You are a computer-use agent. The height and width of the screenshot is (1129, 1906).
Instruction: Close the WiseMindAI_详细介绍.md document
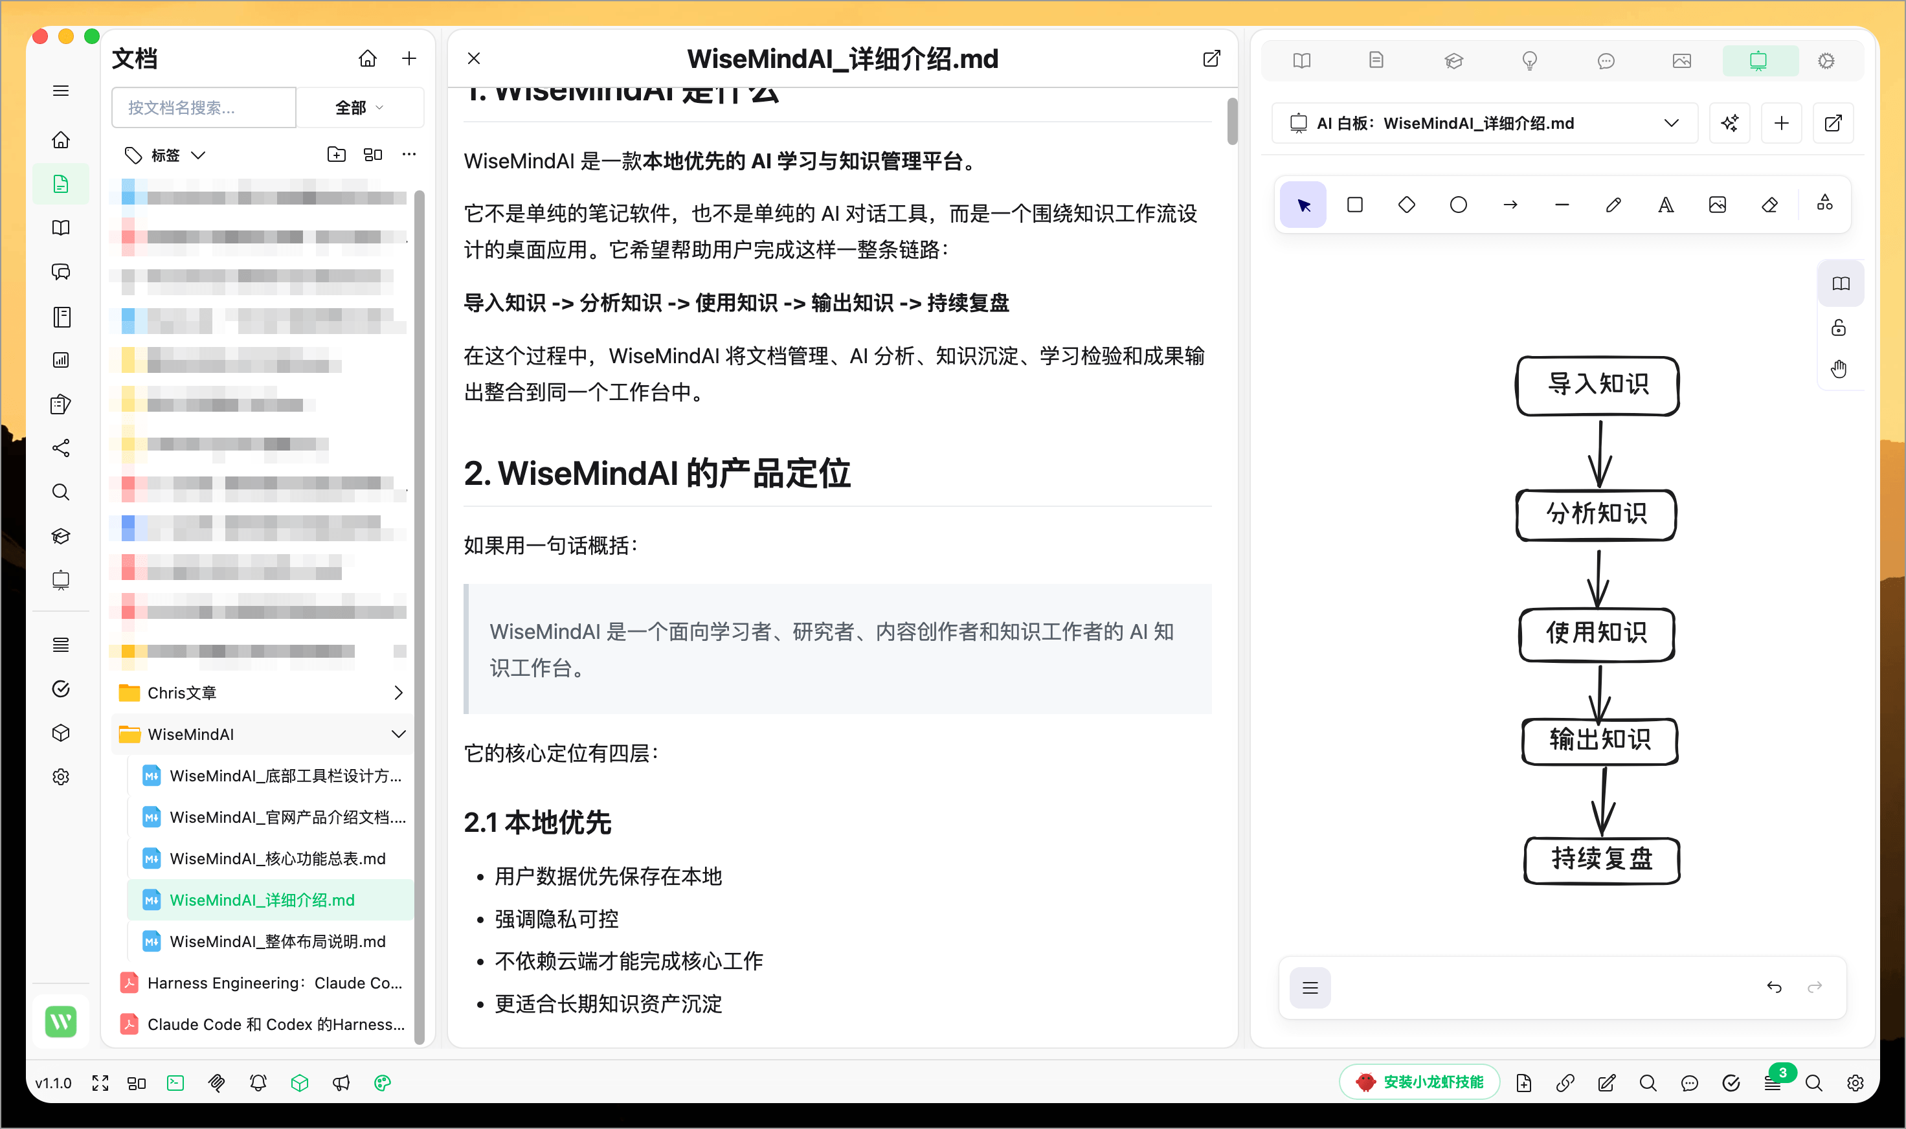pyautogui.click(x=474, y=58)
